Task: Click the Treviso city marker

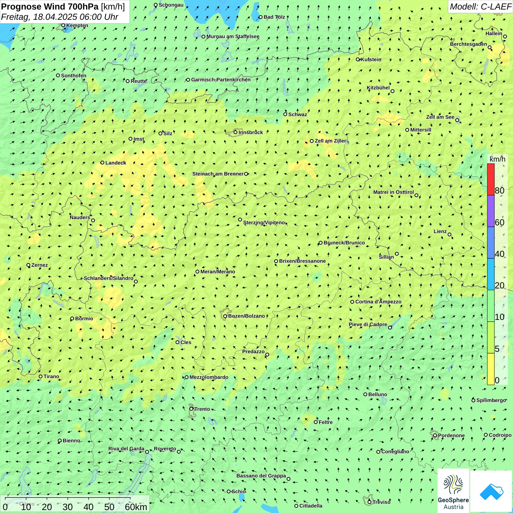Action: [x=369, y=502]
